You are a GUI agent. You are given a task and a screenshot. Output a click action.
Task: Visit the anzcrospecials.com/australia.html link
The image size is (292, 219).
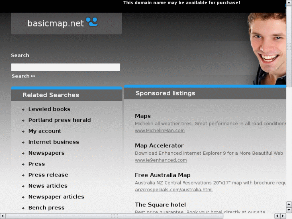coord(174,190)
